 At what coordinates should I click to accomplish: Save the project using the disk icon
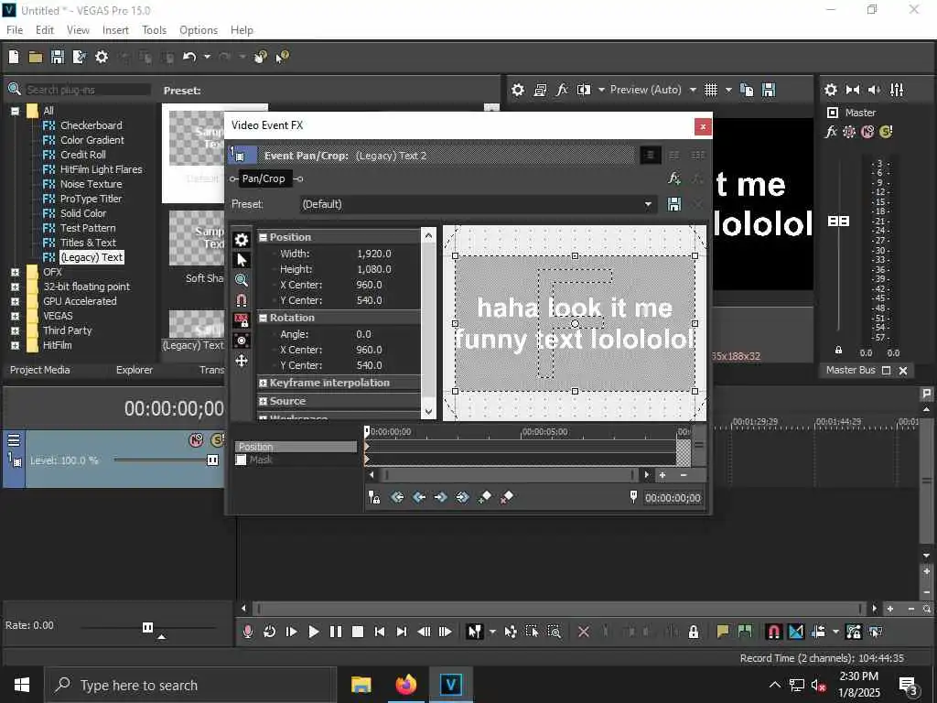pos(58,57)
